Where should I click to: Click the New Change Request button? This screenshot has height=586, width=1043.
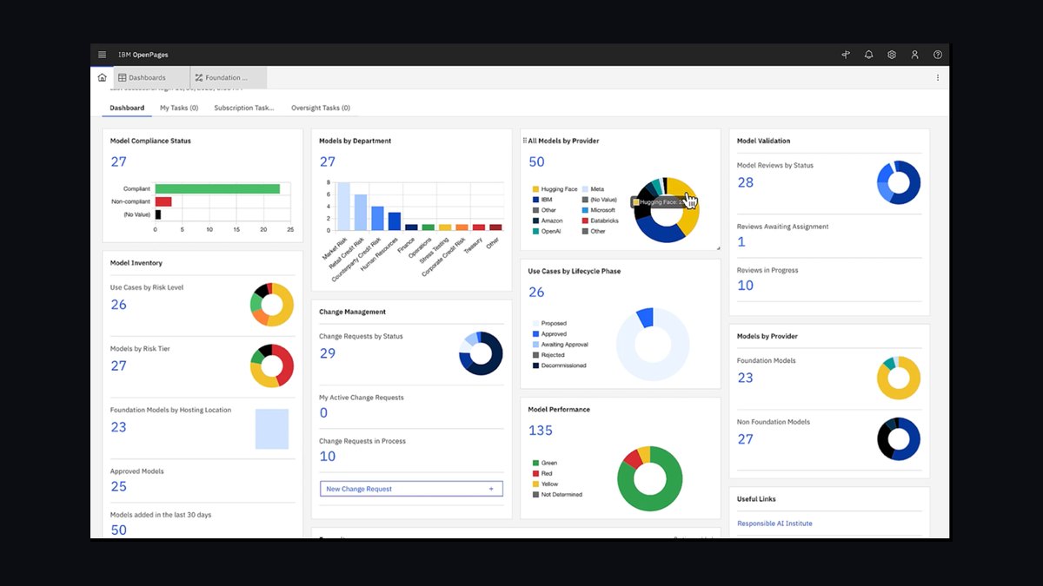pos(411,489)
